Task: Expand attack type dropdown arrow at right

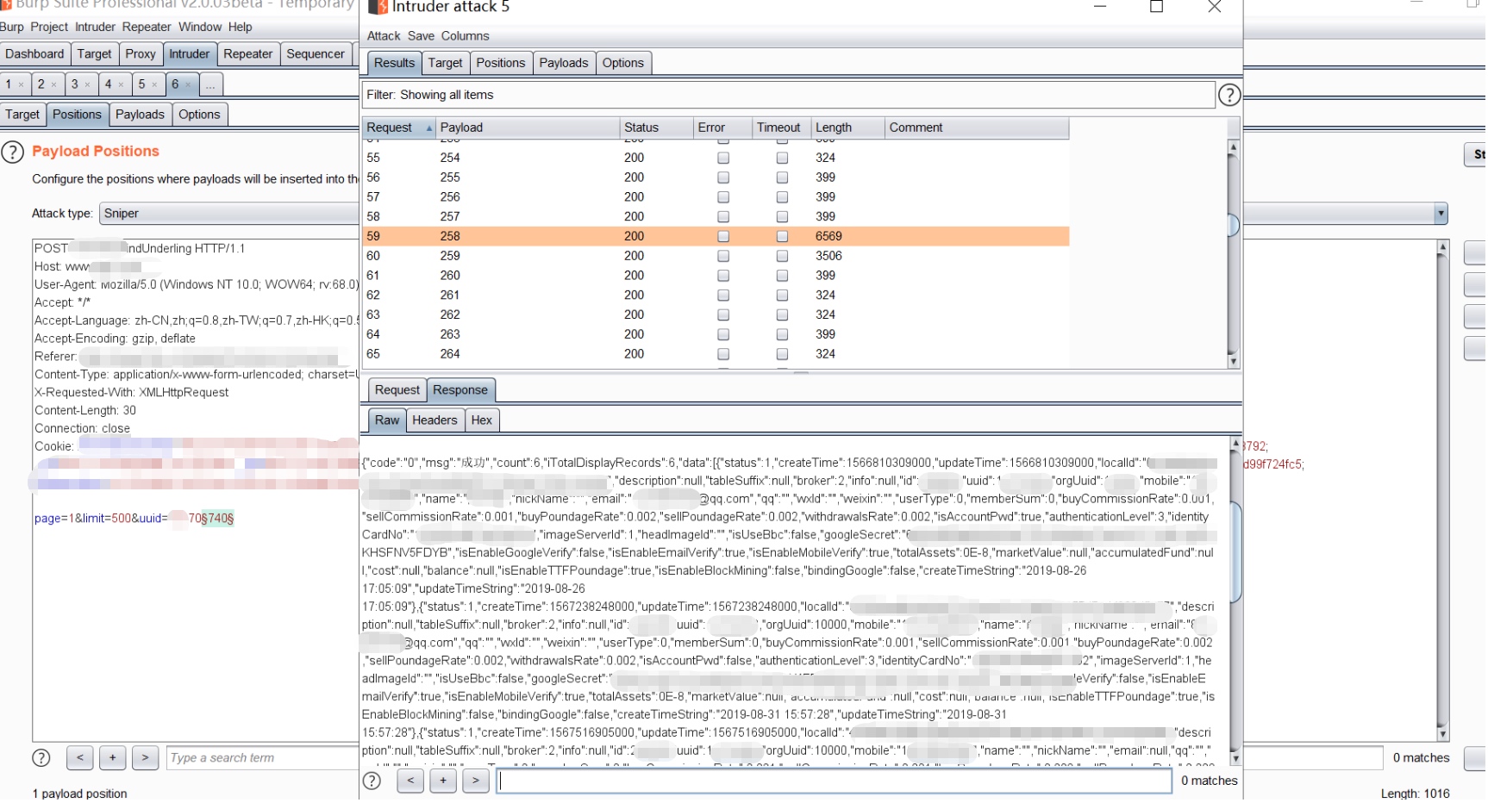Action: click(x=1441, y=214)
